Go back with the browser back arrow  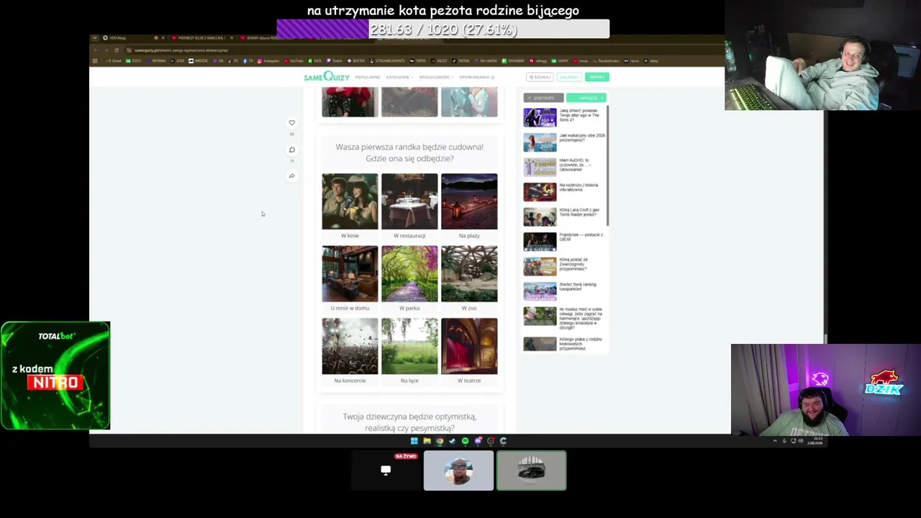pos(97,50)
